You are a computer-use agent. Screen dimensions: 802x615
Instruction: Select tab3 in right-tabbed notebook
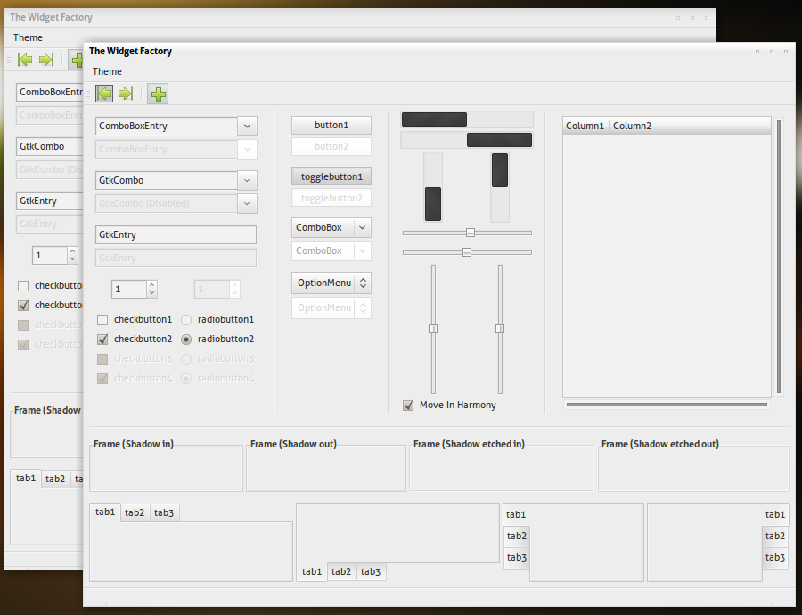coord(775,558)
